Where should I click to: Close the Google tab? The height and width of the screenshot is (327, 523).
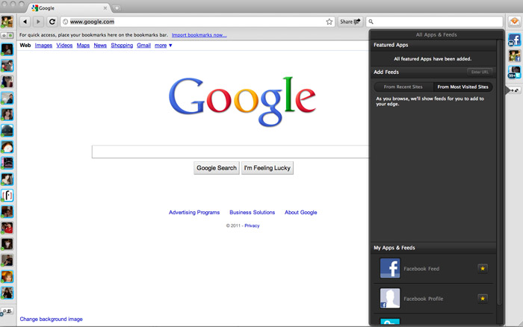pyautogui.click(x=105, y=8)
